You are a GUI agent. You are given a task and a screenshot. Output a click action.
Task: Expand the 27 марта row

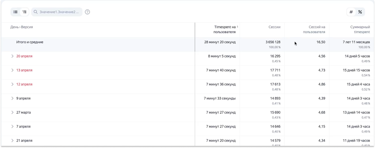[x=12, y=113]
